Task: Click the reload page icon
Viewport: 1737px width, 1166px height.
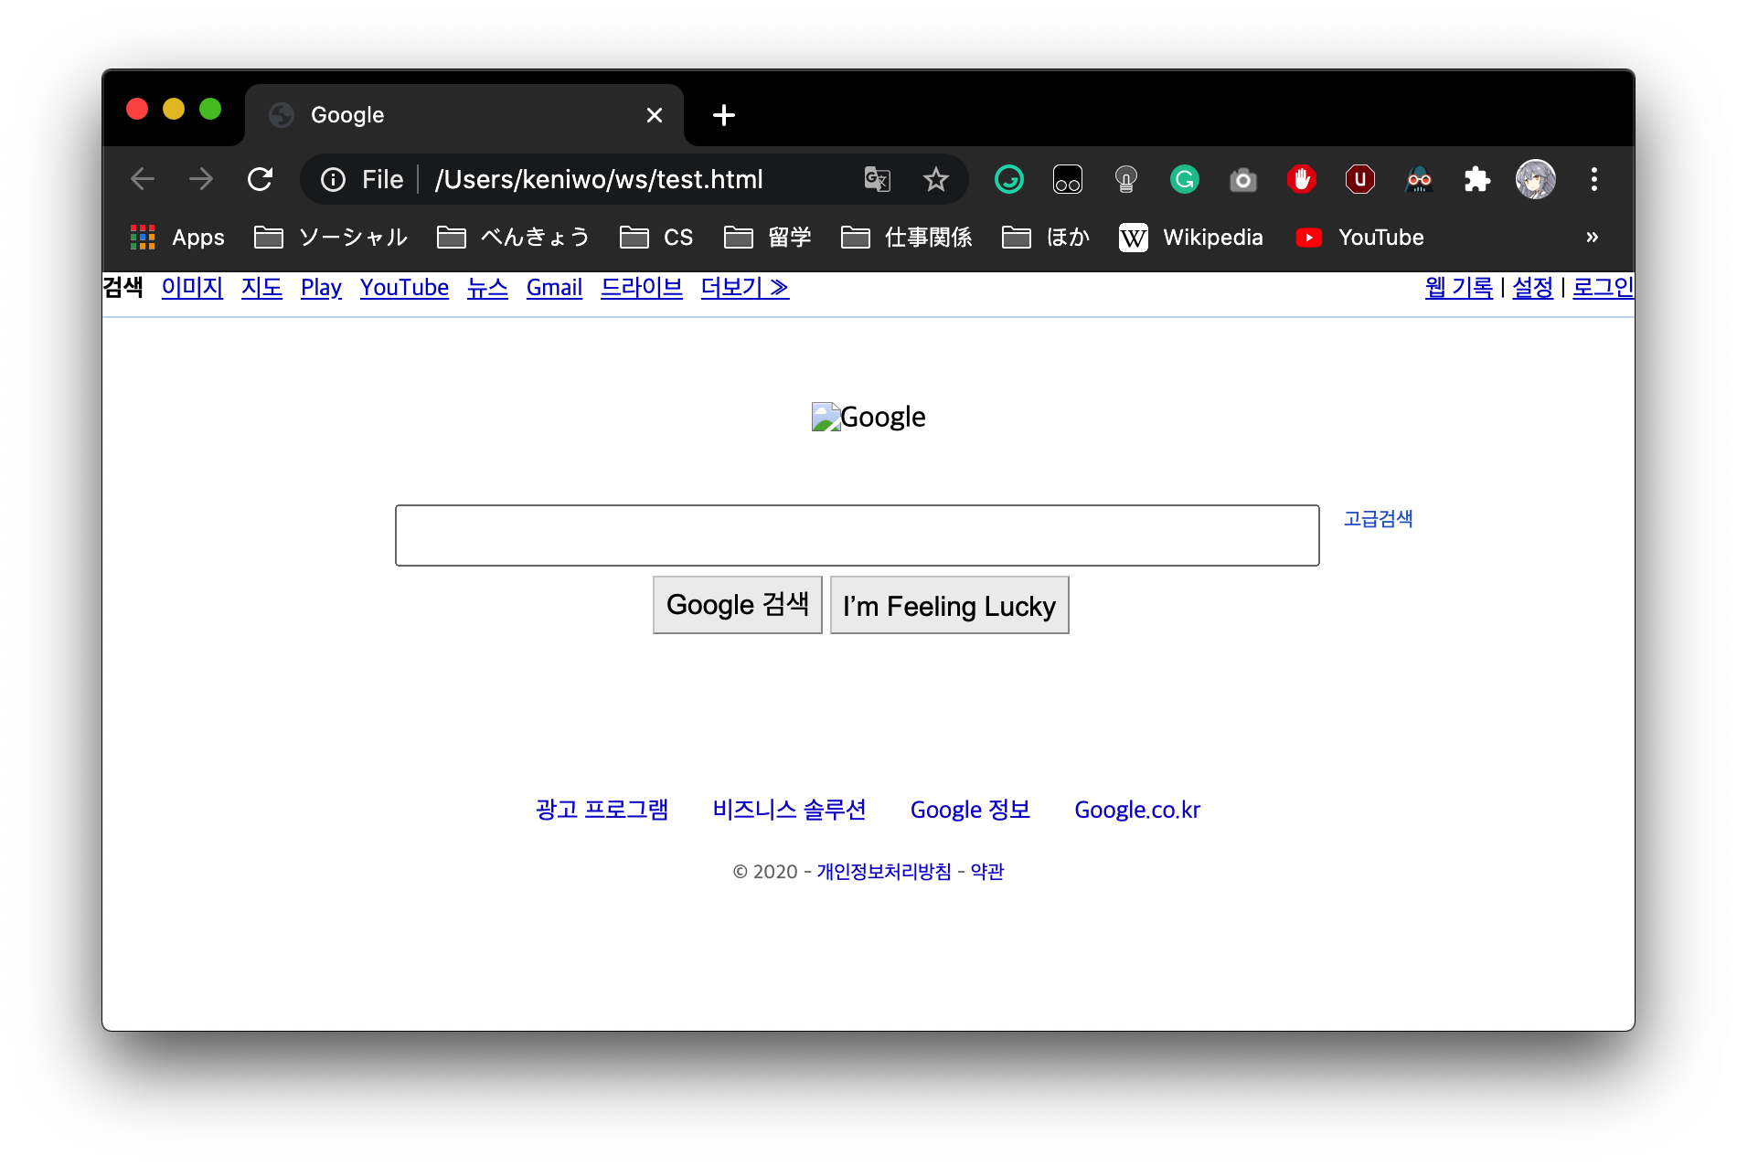Action: point(261,179)
